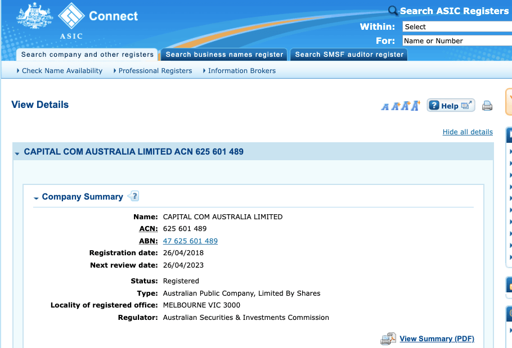This screenshot has height=348, width=512.
Task: Click the Name or Number search field
Action: [x=457, y=41]
